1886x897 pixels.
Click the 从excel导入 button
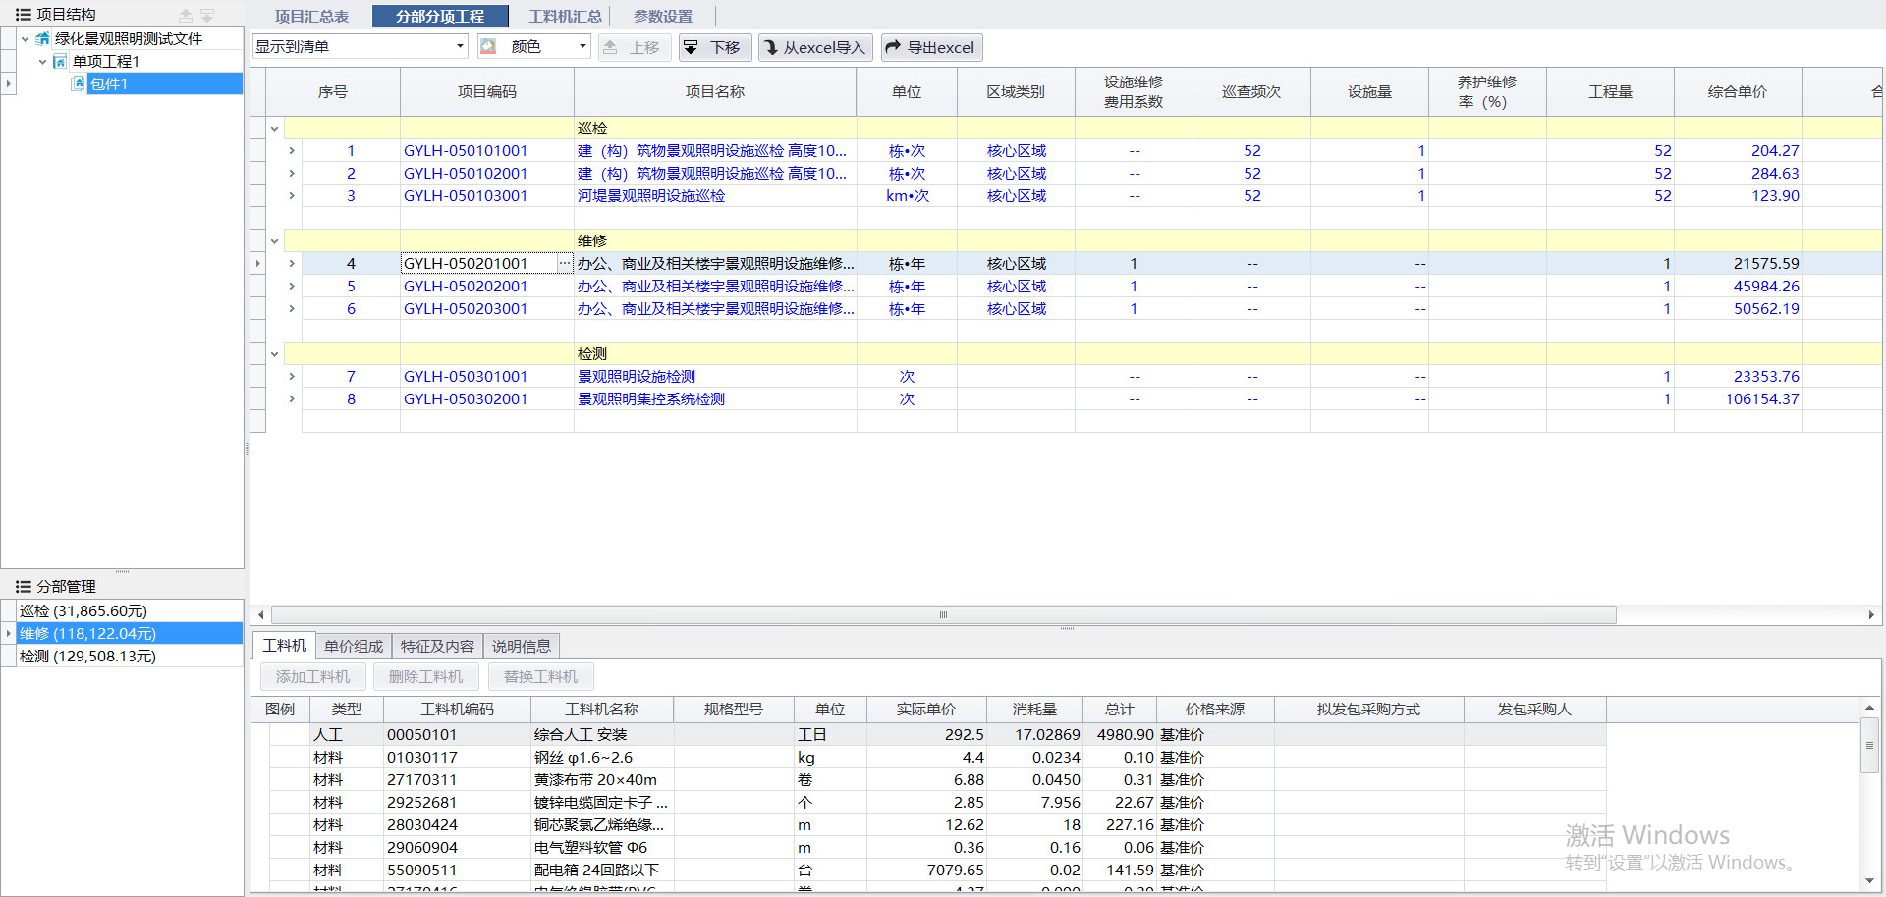click(x=815, y=47)
